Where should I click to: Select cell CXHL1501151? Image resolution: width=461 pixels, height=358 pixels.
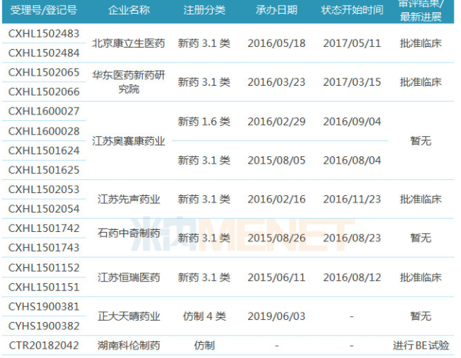44,287
